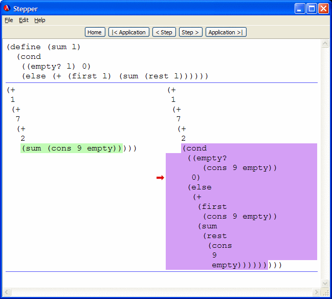Click "(else" in the purple region
The width and height of the screenshot is (332, 299).
coord(200,187)
